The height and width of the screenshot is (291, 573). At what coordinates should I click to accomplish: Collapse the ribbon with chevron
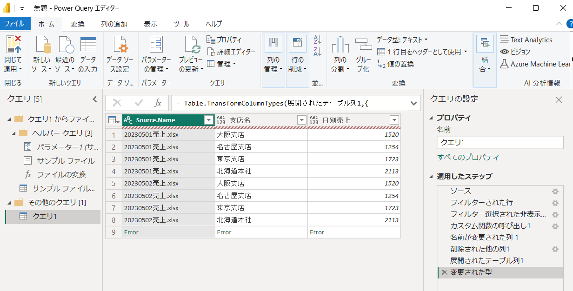tap(559, 24)
